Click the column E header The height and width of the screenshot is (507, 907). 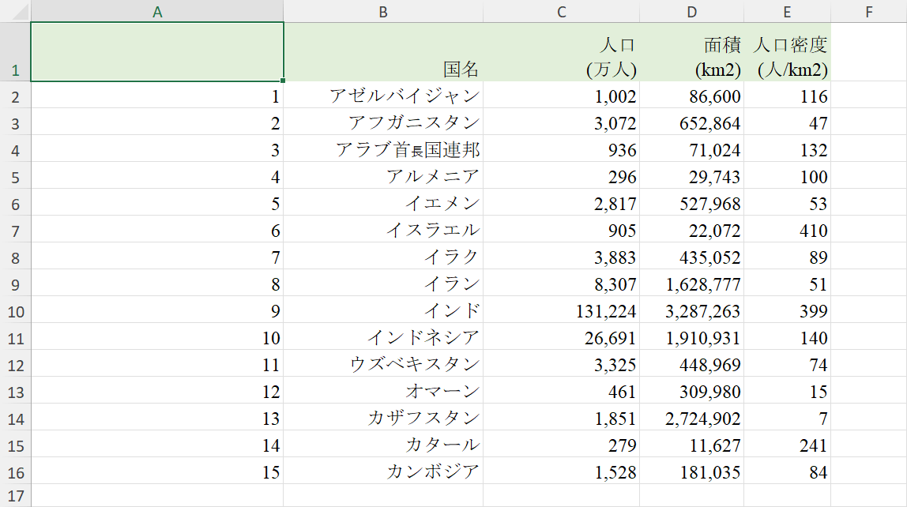coord(787,12)
